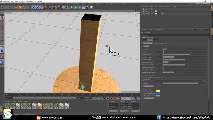Click the Undo arrow in the top toolbar
This screenshot has height=120, width=213.
[x=3, y=7]
